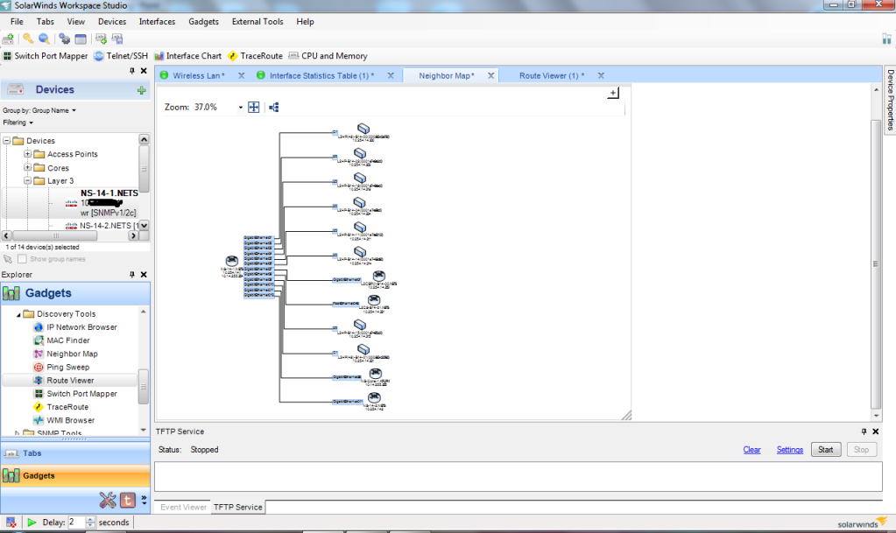Switch to Event Viewer bottom tab
Viewport: 896px width, 533px height.
tap(183, 507)
